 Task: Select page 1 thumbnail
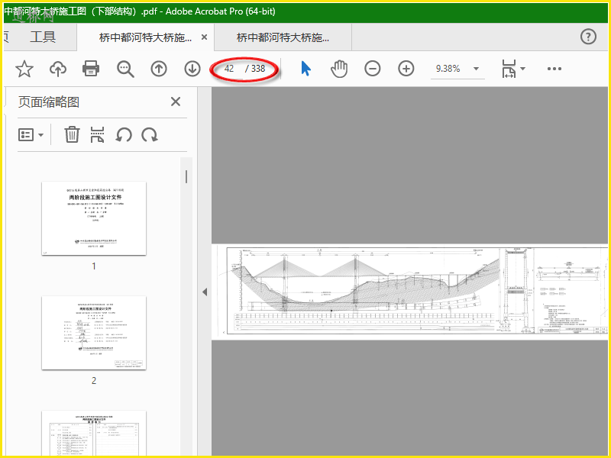94,218
